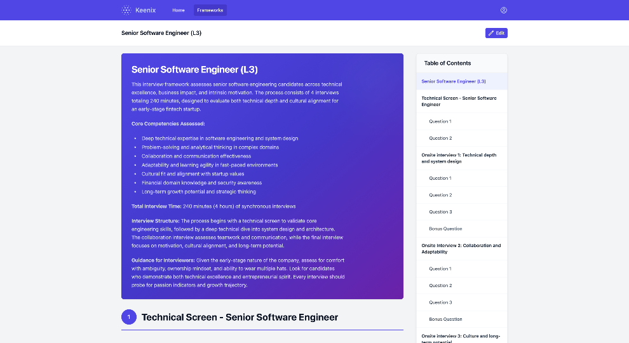The image size is (629, 343).
Task: Open the user account profile icon
Action: [504, 10]
